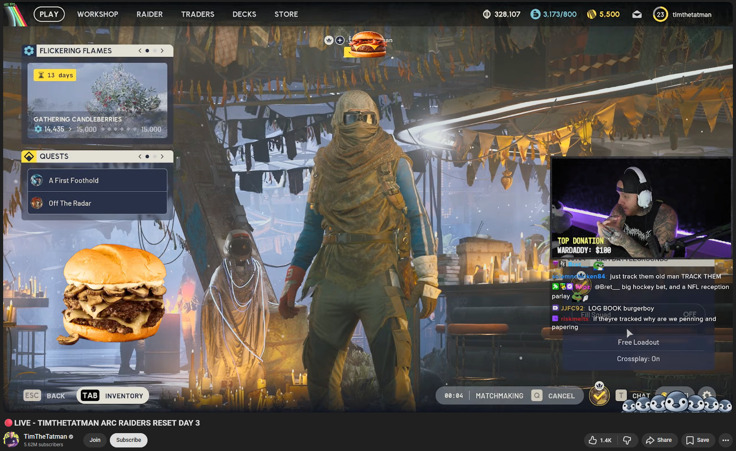Open the in-game chat with T

(x=633, y=395)
